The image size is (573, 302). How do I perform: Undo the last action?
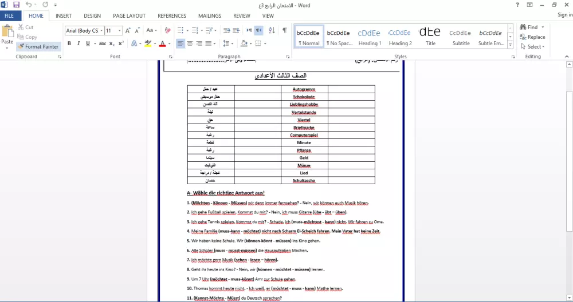click(29, 5)
